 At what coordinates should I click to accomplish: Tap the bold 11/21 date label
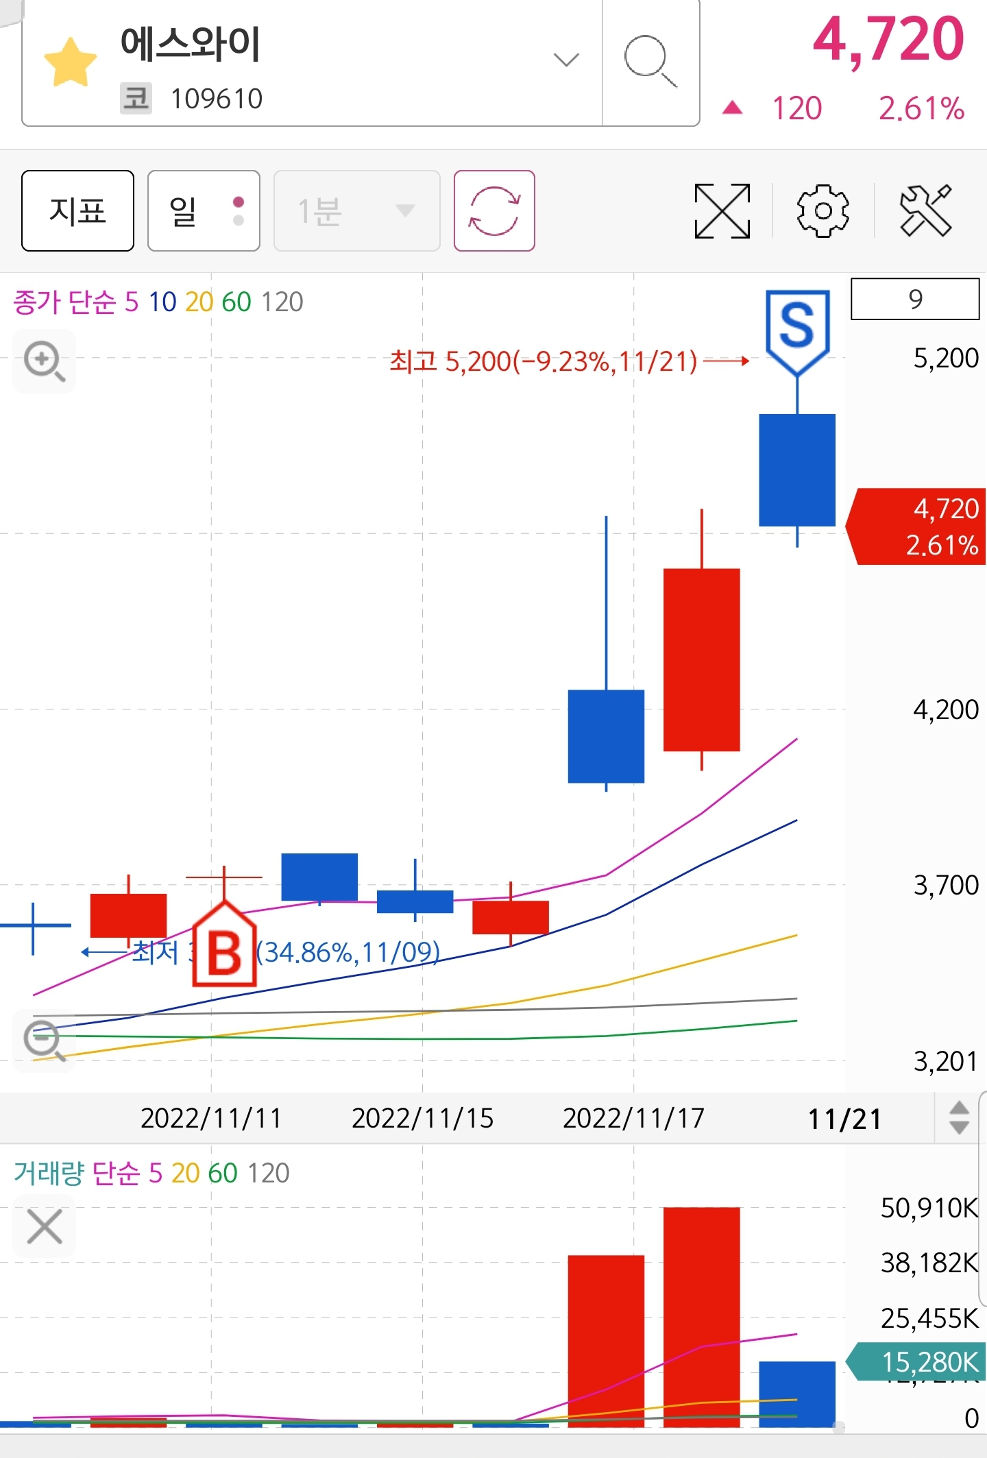[845, 1119]
